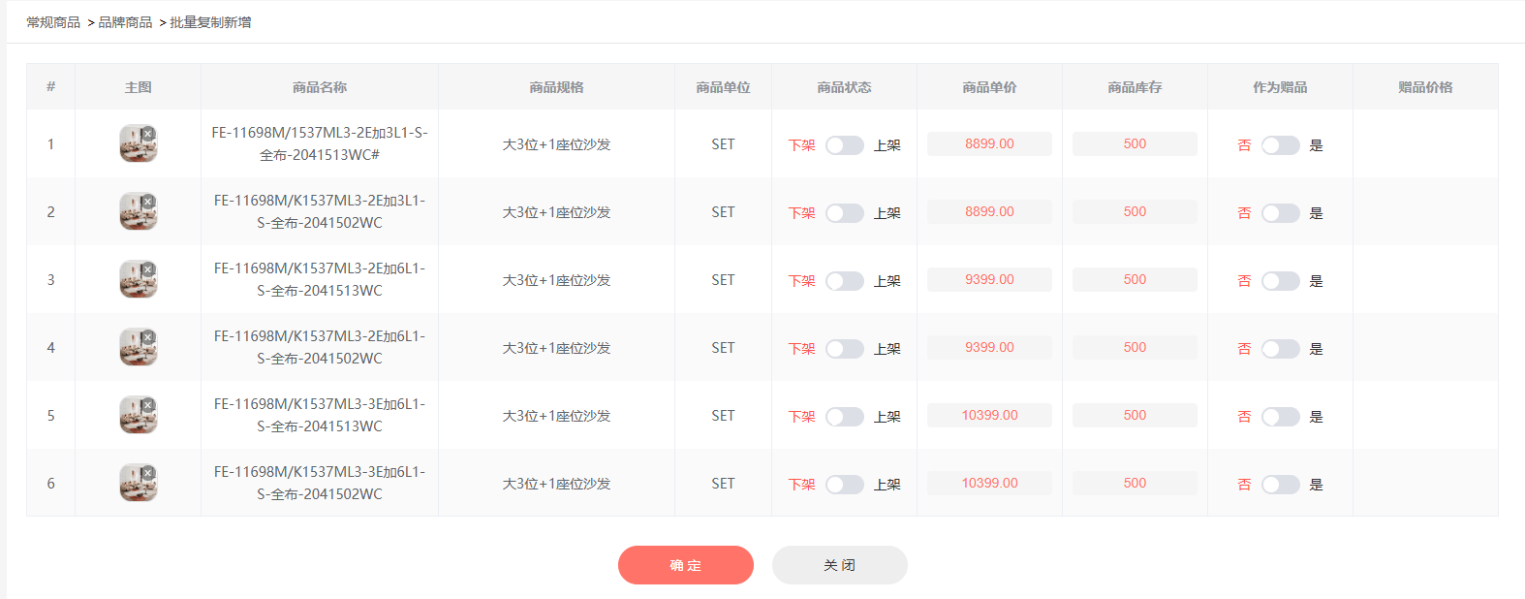This screenshot has height=599, width=1525.
Task: Click the image delete icon in row 3
Action: point(148,269)
